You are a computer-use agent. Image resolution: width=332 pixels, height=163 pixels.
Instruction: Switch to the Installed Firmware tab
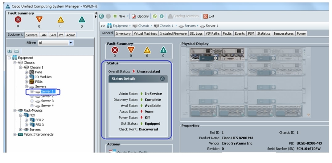coord(173,33)
